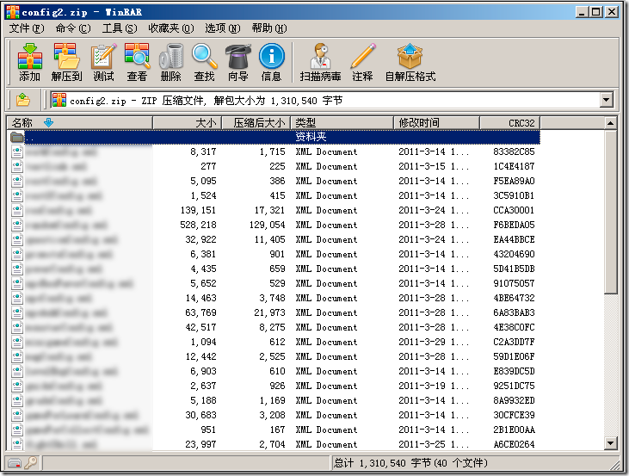
Task: Click XML file icon of row with CRC F6BEDA05
Action: point(17,225)
